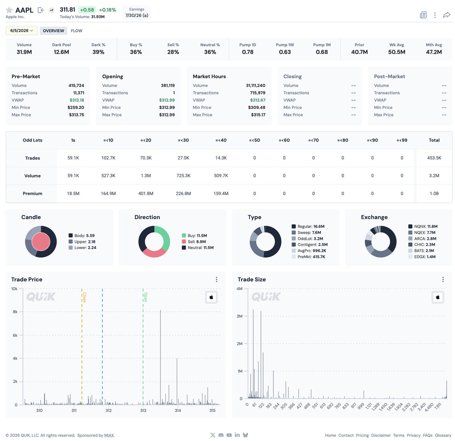The width and height of the screenshot is (455, 441).
Task: Click the +0.58 price change badge
Action: 87,10
